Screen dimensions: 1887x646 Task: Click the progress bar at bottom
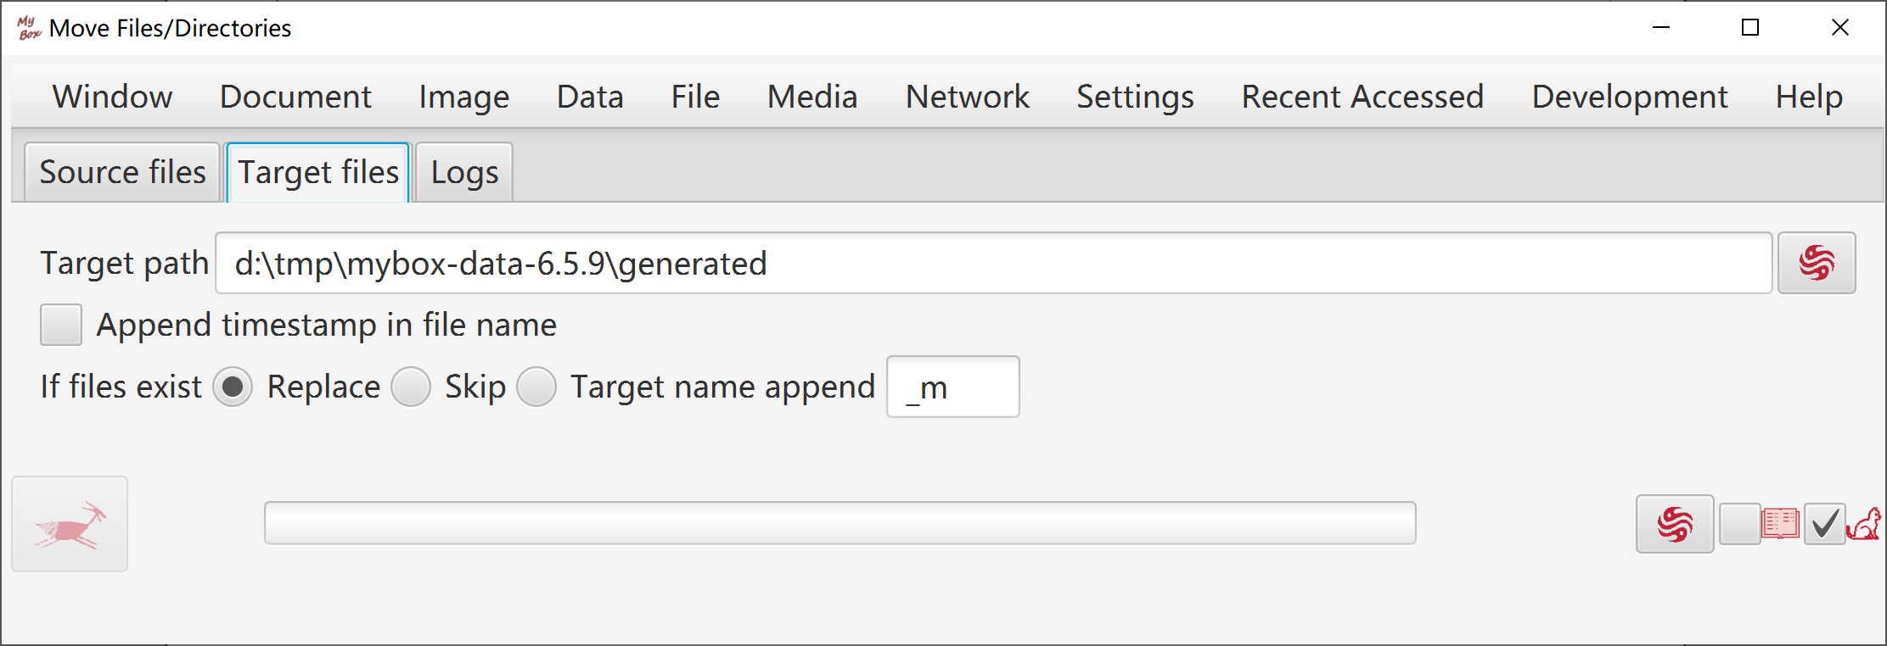(840, 523)
